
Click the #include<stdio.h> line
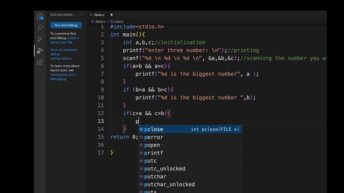coord(137,27)
